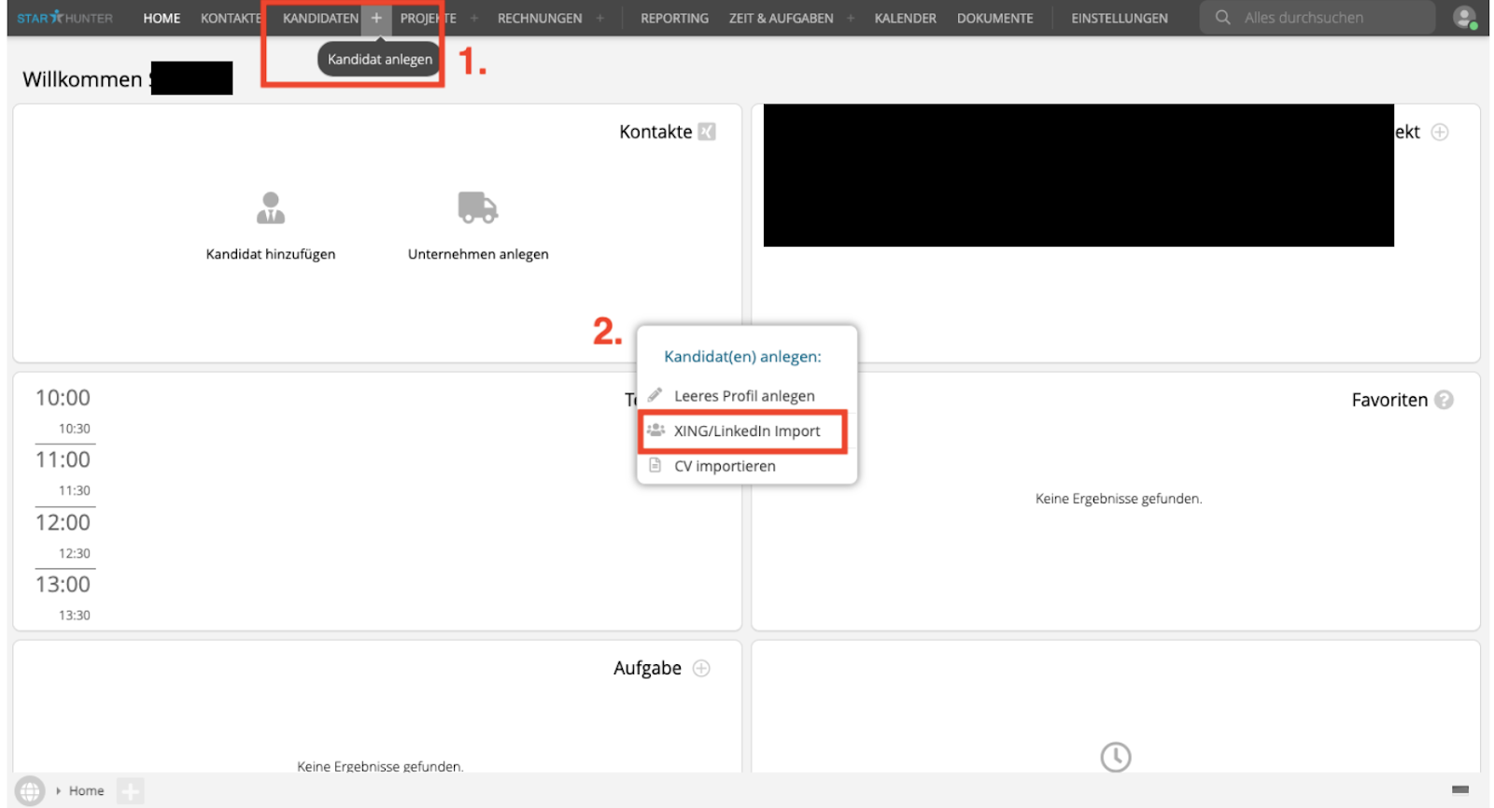Click the Aufgabe panel title
The width and height of the screenshot is (1494, 808).
click(647, 668)
